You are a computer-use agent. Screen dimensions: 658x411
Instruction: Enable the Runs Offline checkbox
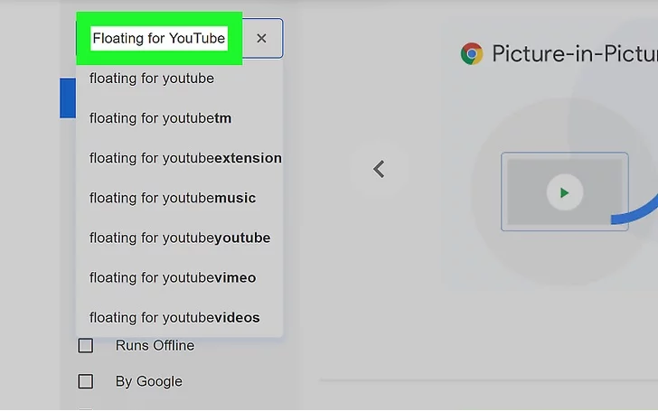coord(86,346)
